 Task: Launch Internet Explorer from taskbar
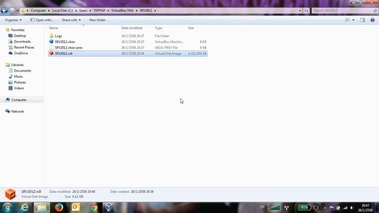click(x=25, y=208)
